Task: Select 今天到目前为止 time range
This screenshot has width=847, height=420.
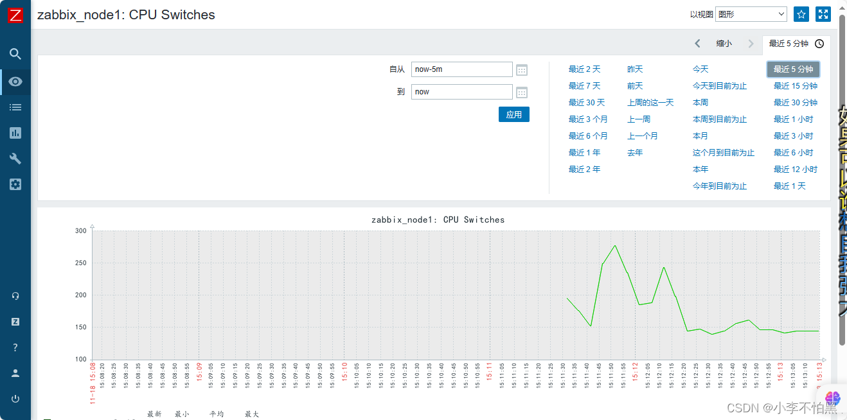Action: (x=720, y=86)
